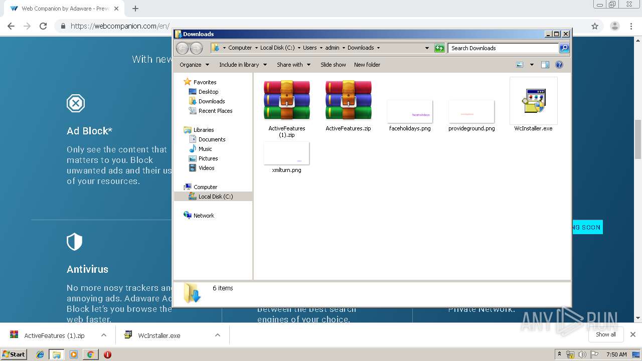
Task: Click the Ad Block feature icon
Action: pos(76,104)
